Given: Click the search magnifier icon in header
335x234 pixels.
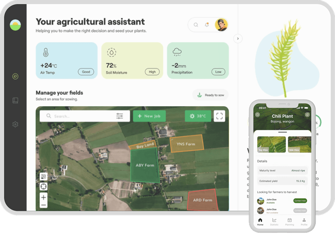Looking at the screenshot, I should [x=196, y=25].
